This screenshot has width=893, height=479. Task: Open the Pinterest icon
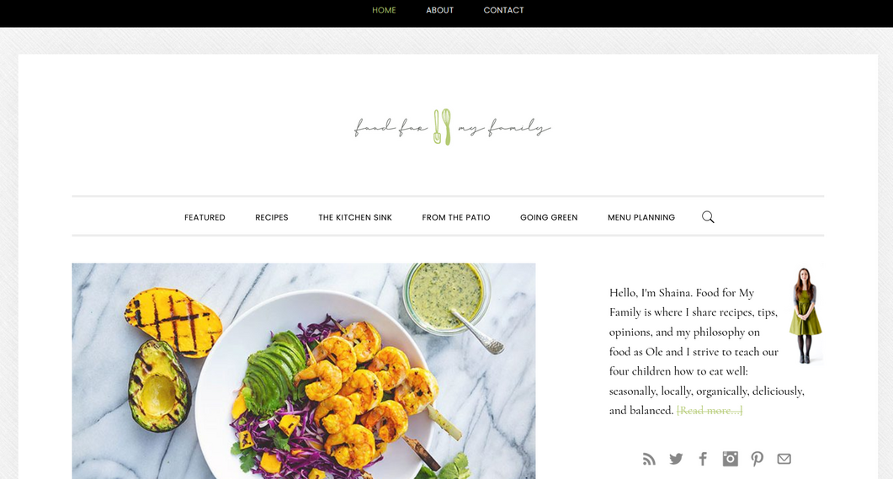point(757,459)
